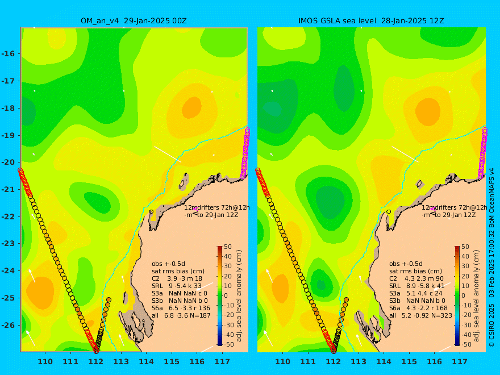Click the latitude label '-22' on the y-axis

coord(7,216)
